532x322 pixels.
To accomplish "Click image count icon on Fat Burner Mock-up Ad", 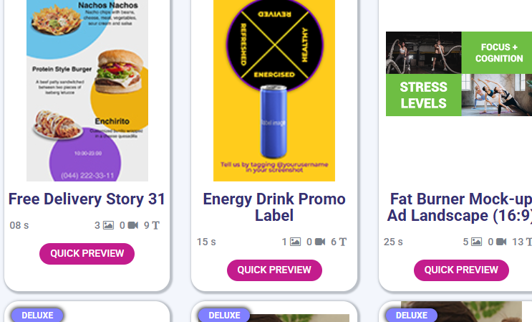I will (x=476, y=242).
